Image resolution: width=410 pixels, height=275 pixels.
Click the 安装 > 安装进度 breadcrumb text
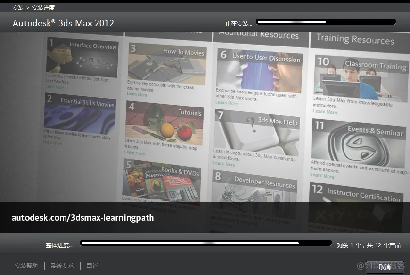33,8
